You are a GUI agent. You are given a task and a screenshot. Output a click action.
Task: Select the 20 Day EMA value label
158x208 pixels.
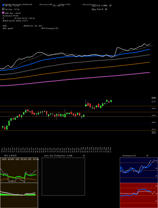click(12, 6)
